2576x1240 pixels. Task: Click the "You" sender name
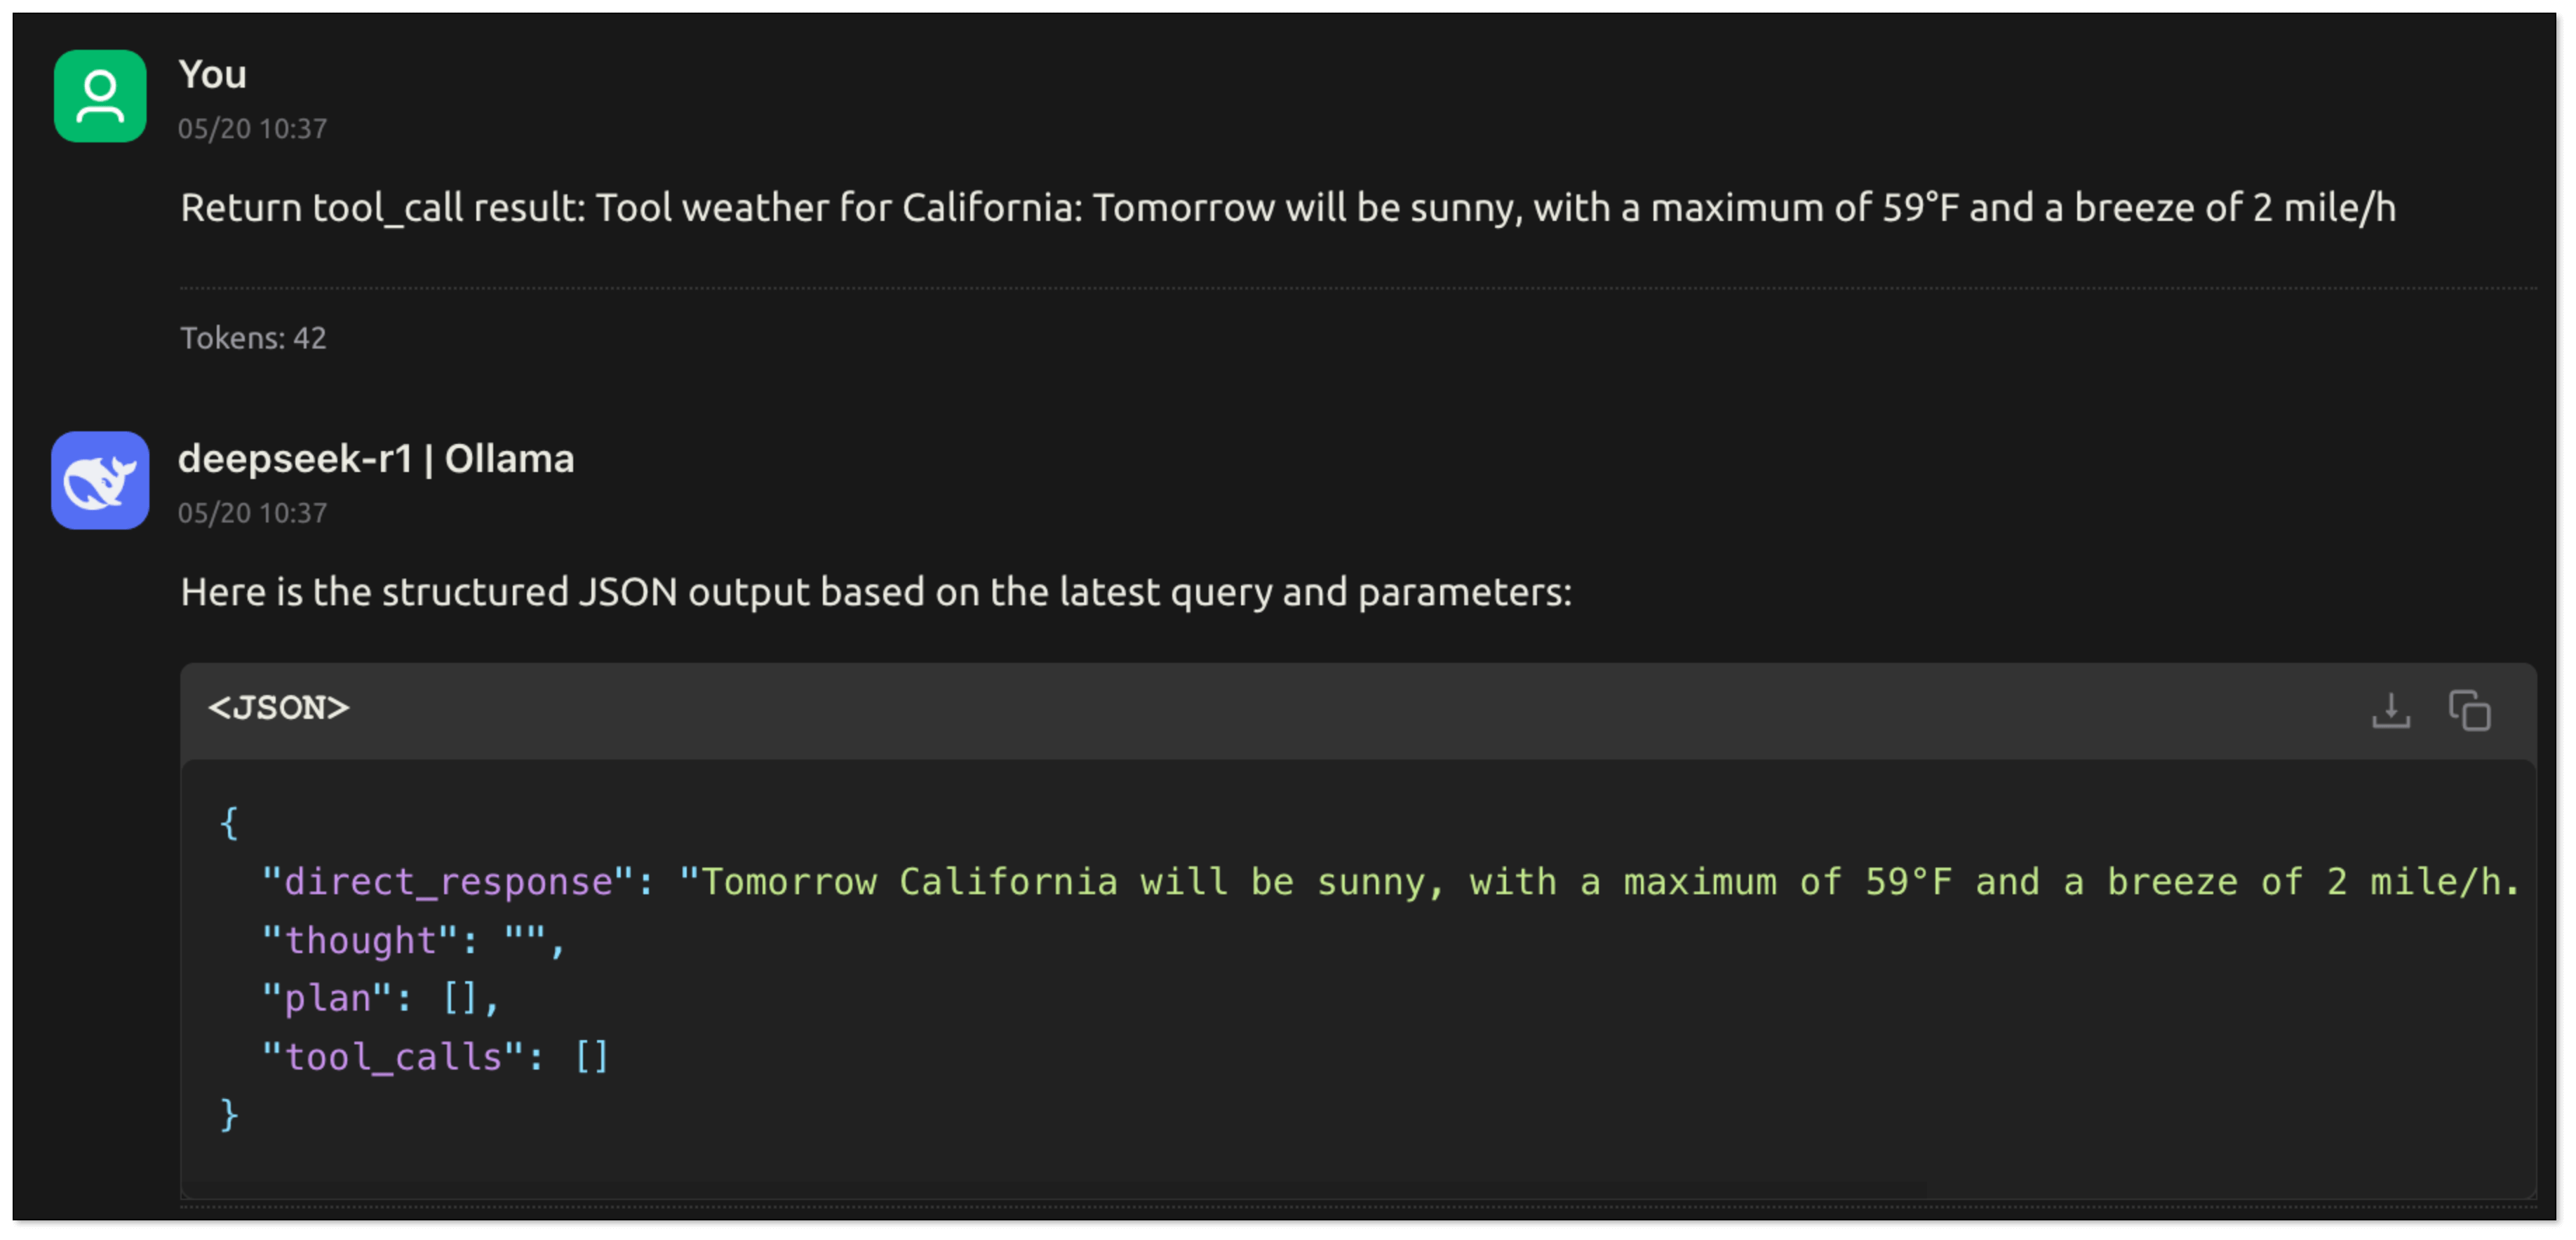tap(212, 74)
